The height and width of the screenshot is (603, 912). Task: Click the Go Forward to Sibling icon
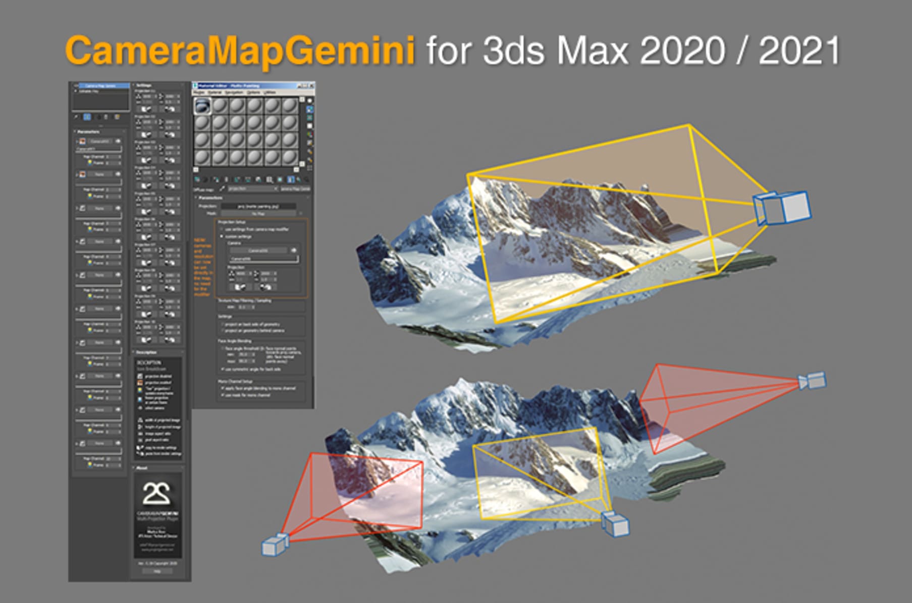pyautogui.click(x=306, y=179)
